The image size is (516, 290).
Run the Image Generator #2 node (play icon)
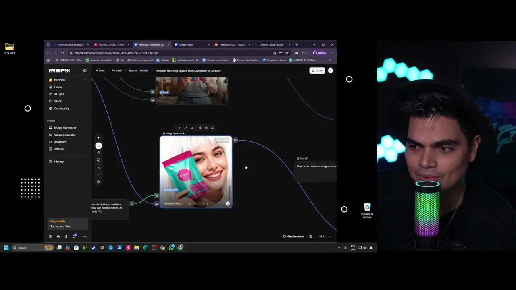[x=179, y=128]
